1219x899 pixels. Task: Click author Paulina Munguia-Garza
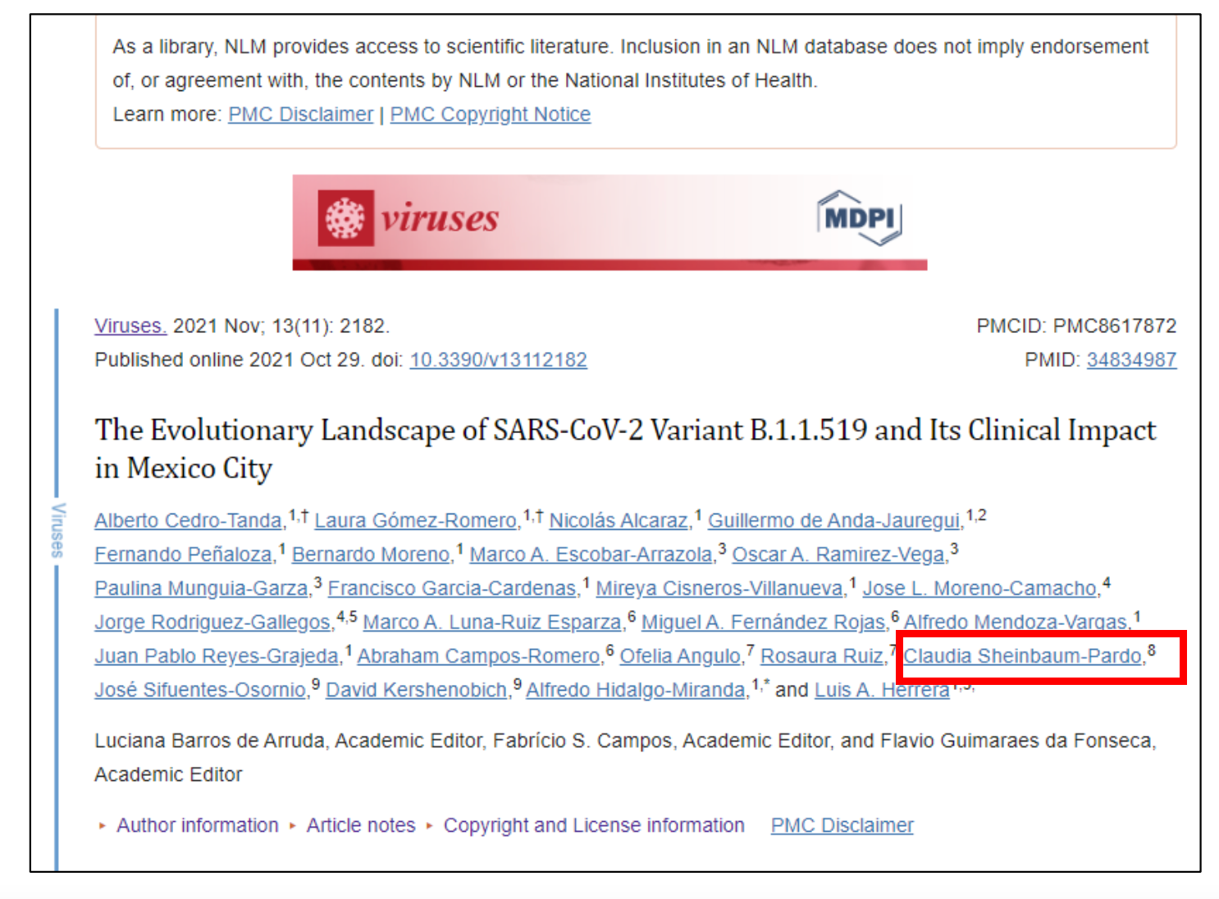(201, 589)
